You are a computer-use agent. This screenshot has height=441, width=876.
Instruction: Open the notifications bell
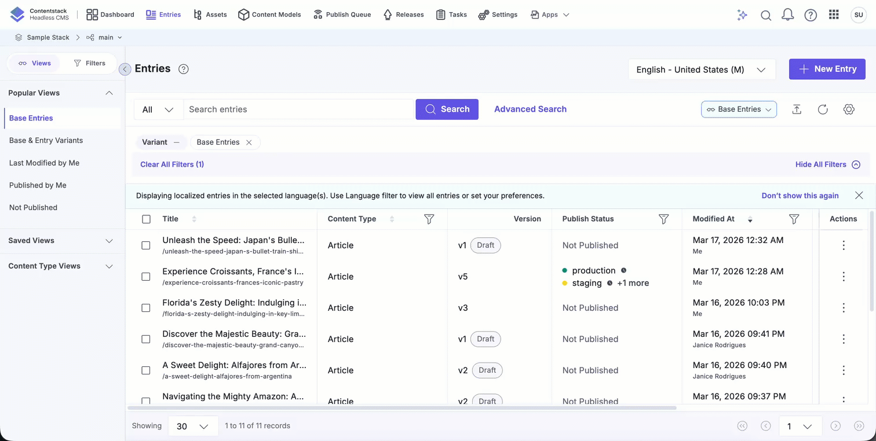click(x=787, y=15)
